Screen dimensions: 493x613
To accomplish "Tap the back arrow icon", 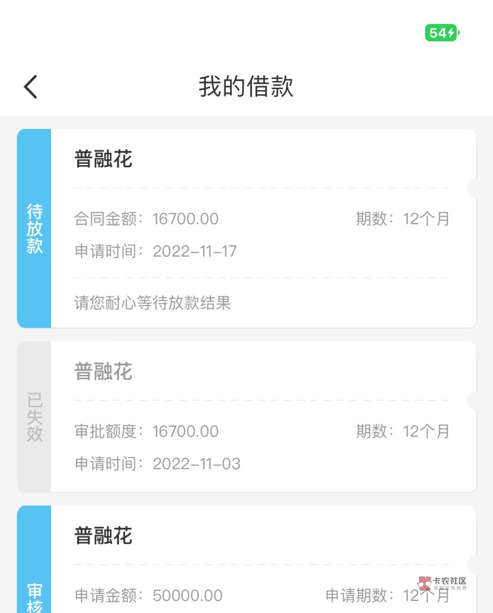I will (31, 87).
